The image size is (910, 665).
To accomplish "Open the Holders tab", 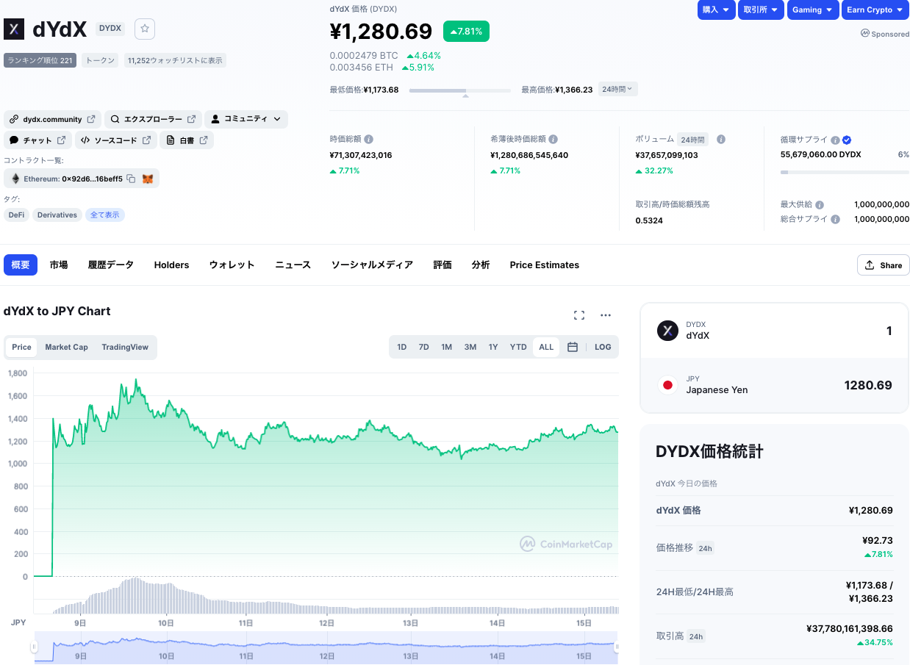I will (171, 265).
